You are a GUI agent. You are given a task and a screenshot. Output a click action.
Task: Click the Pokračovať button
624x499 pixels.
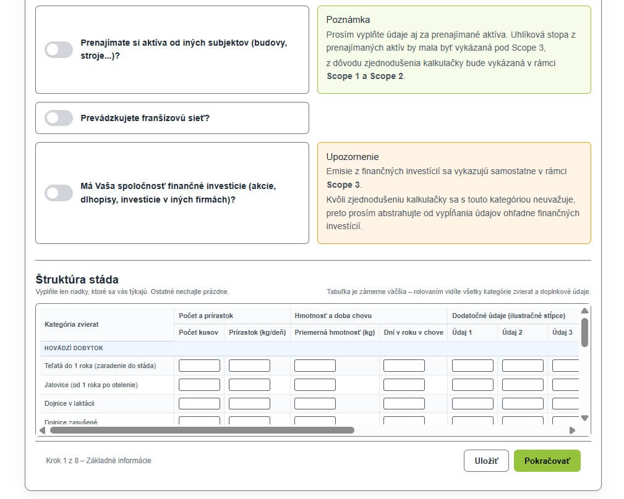[x=547, y=461]
